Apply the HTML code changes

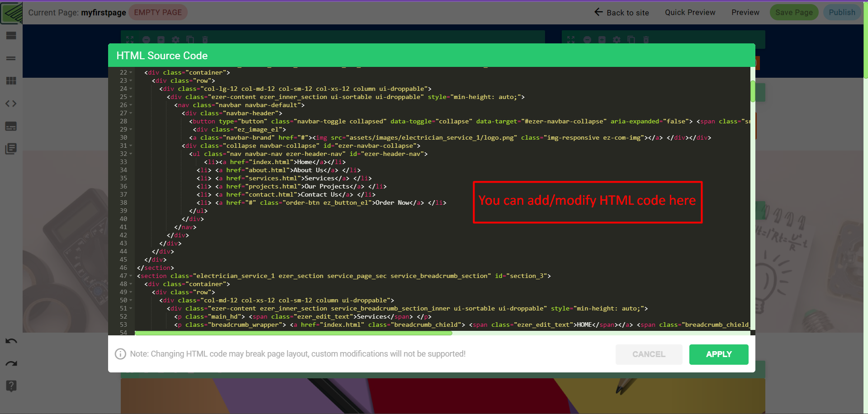pyautogui.click(x=718, y=354)
